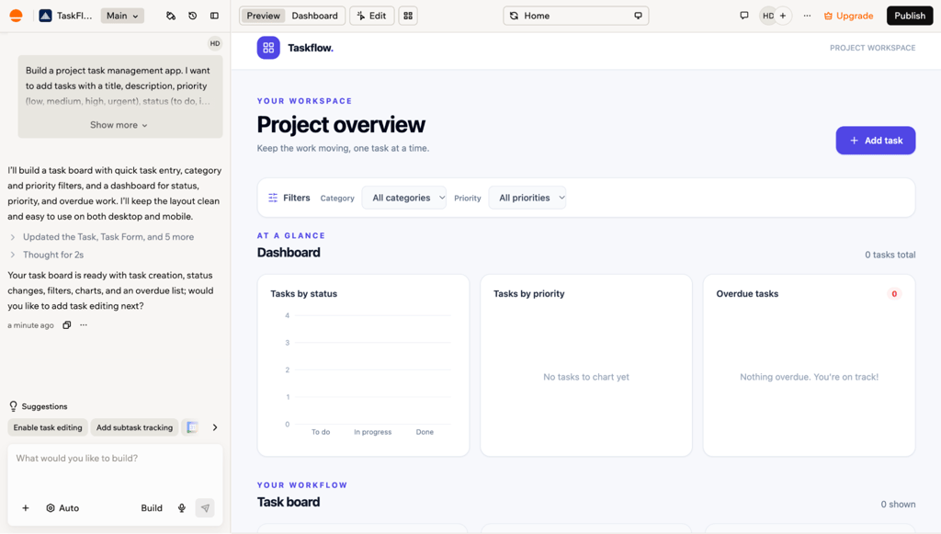941x534 pixels.
Task: Focus the What would you like to build input
Action: coord(115,459)
